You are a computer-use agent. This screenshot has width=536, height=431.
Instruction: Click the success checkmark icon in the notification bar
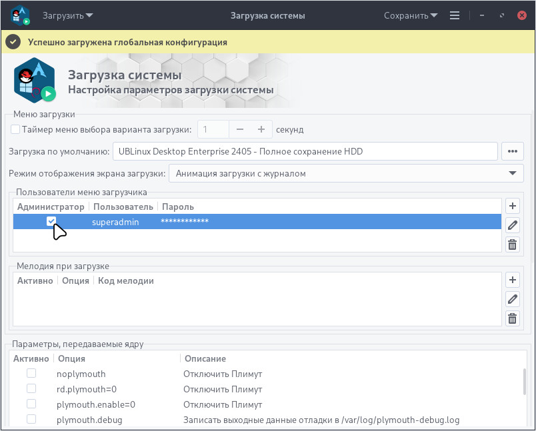coord(13,42)
